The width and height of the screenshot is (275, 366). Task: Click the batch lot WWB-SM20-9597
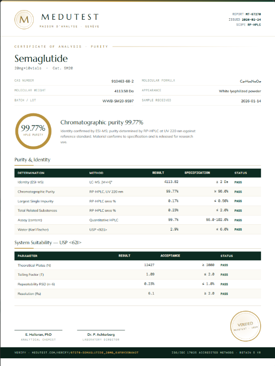pyautogui.click(x=118, y=101)
